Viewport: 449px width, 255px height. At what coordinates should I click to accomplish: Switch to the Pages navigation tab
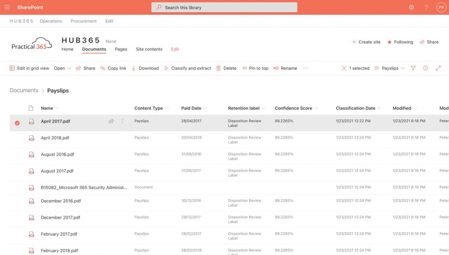[x=121, y=49]
